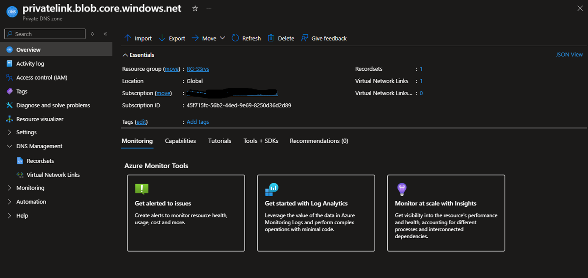
Task: Click the Export toolbar icon
Action: [171, 38]
